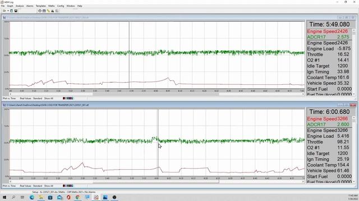Image resolution: width=359 pixels, height=201 pixels.
Task: Select Ign Timing 33.98 row
Action: tap(329, 72)
